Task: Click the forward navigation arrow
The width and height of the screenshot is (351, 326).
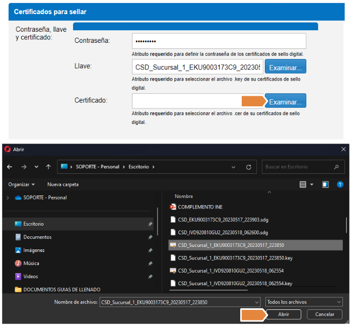Action: click(23, 167)
